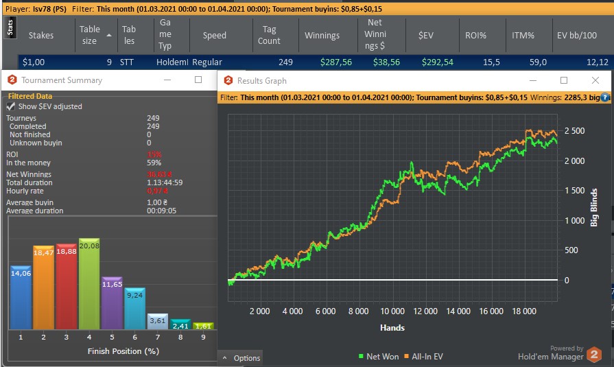614x367 pixels.
Task: Click the 59,0 ITM% value
Action: [538, 62]
